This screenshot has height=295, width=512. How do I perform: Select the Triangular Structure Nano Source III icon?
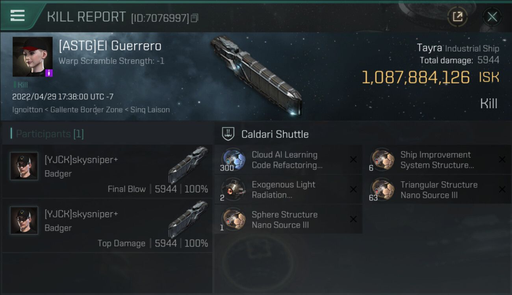(x=382, y=190)
